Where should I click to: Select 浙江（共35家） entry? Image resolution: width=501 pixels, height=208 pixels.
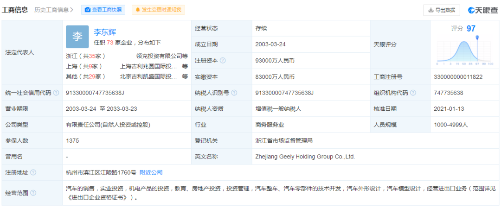coord(86,57)
